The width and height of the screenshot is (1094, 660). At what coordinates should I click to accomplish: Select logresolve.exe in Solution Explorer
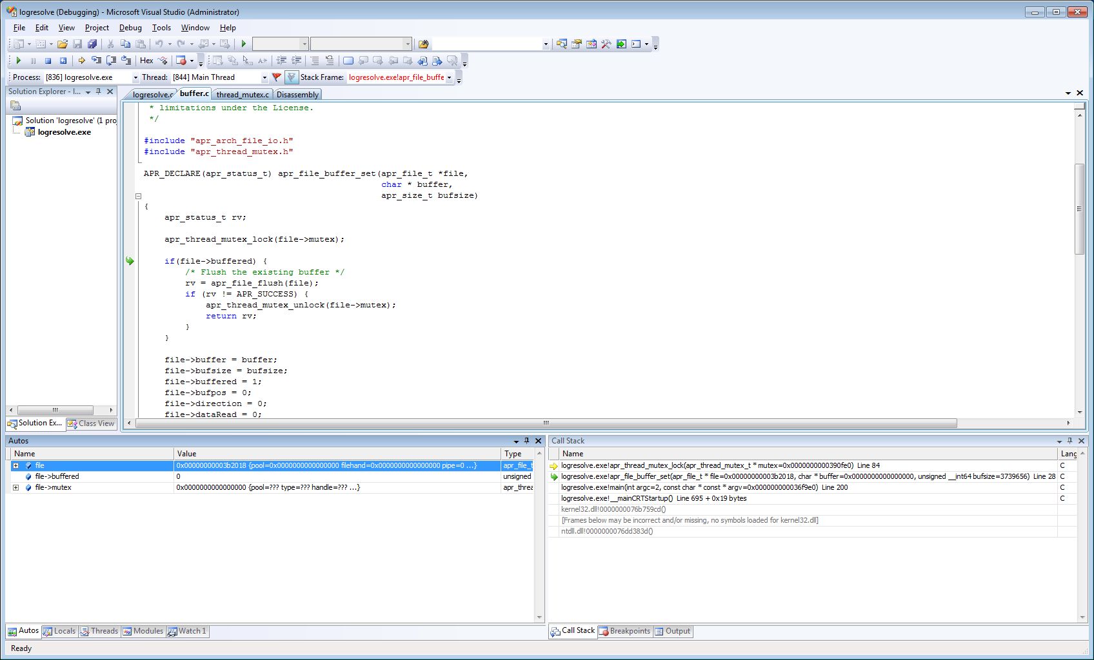(x=64, y=132)
